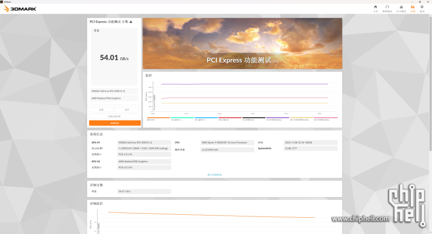
Task: Expand 显示详细信息 system details link
Action: [214, 175]
